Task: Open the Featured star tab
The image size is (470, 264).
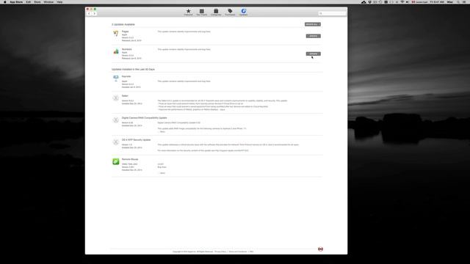Action: coord(188,12)
